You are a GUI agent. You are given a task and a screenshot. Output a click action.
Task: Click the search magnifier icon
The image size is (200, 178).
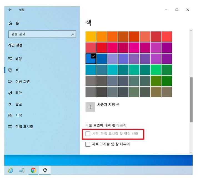pos(72,34)
